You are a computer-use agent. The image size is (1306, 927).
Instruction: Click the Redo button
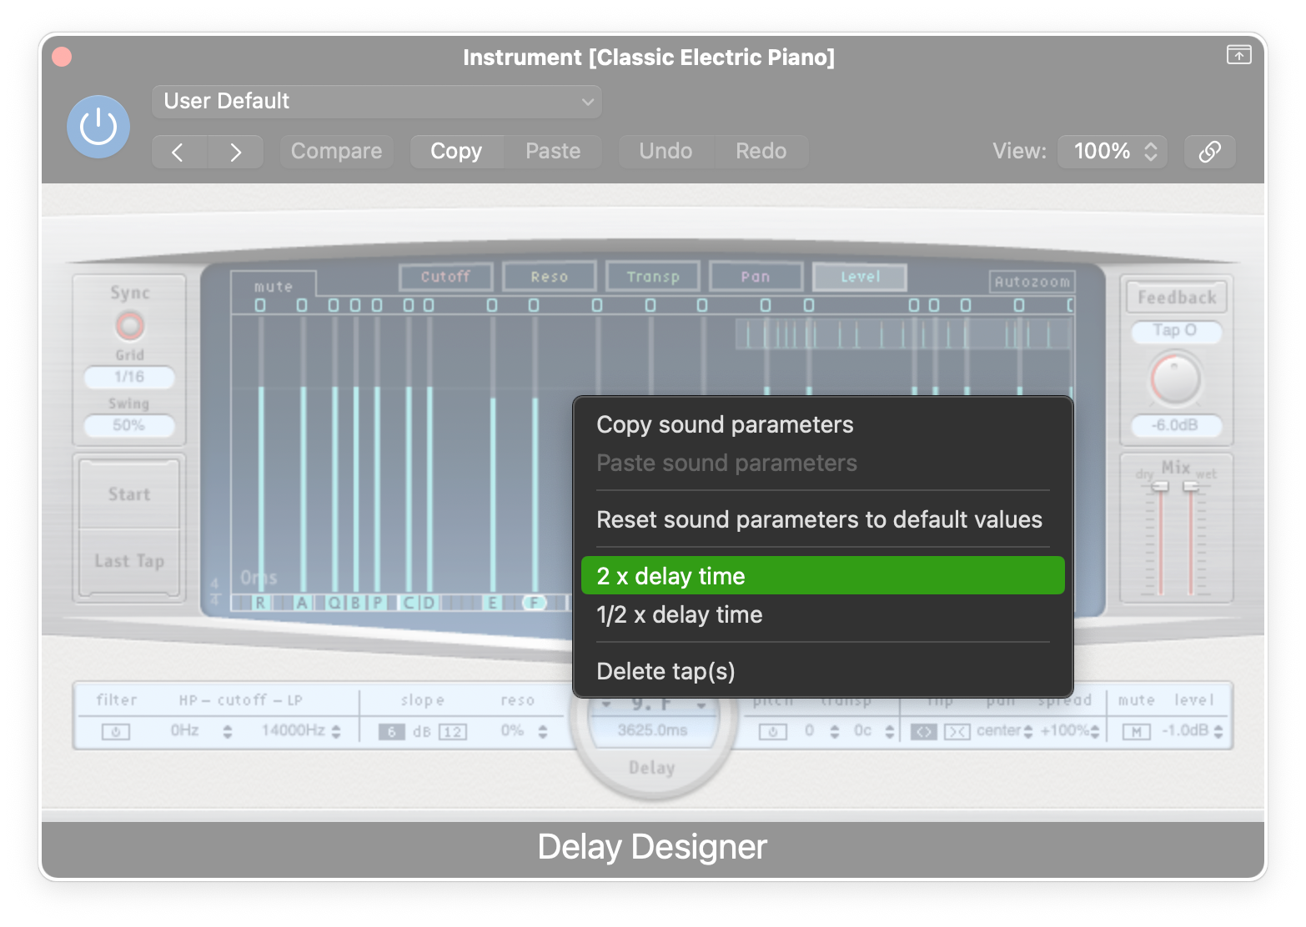tap(761, 152)
